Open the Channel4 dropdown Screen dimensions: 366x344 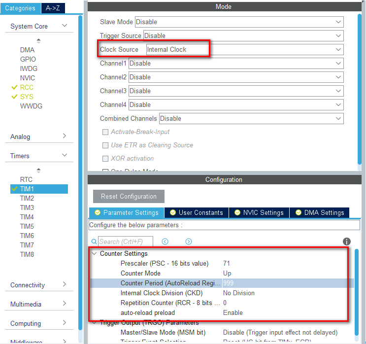click(236, 104)
